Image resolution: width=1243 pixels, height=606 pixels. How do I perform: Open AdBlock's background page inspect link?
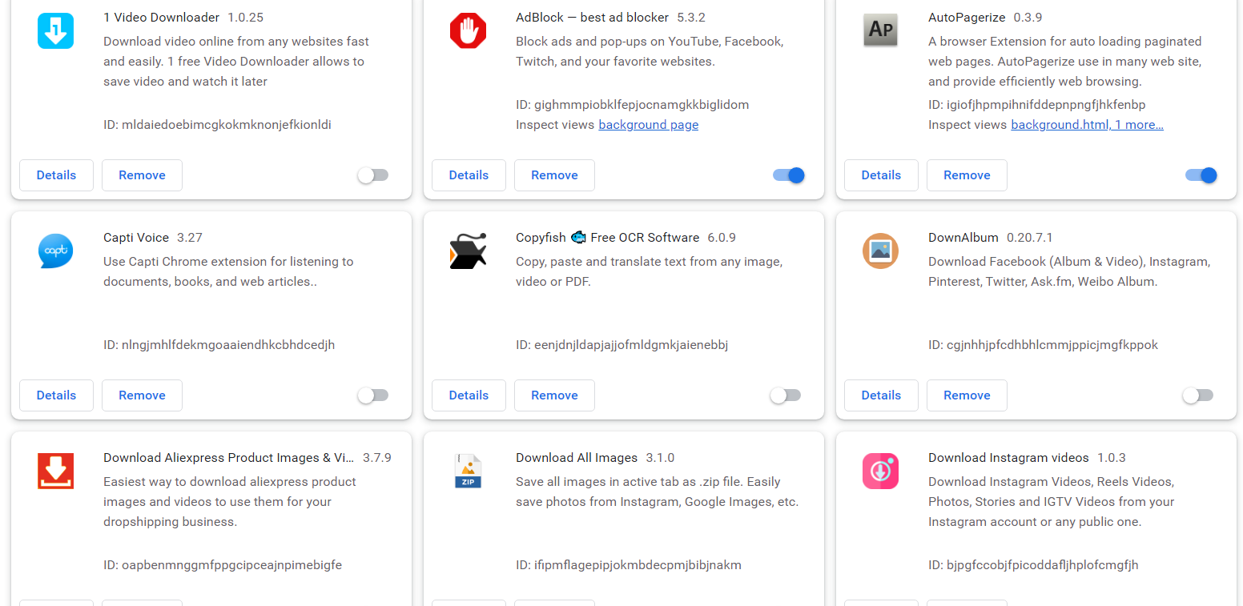[648, 125]
